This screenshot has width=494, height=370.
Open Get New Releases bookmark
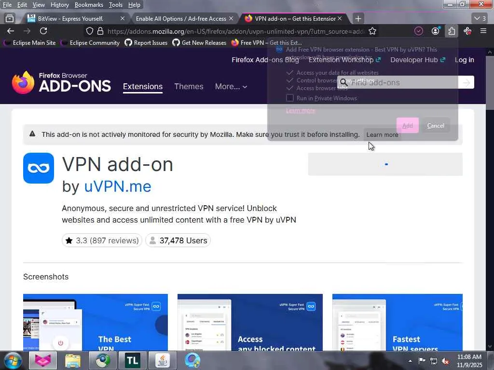tap(199, 42)
